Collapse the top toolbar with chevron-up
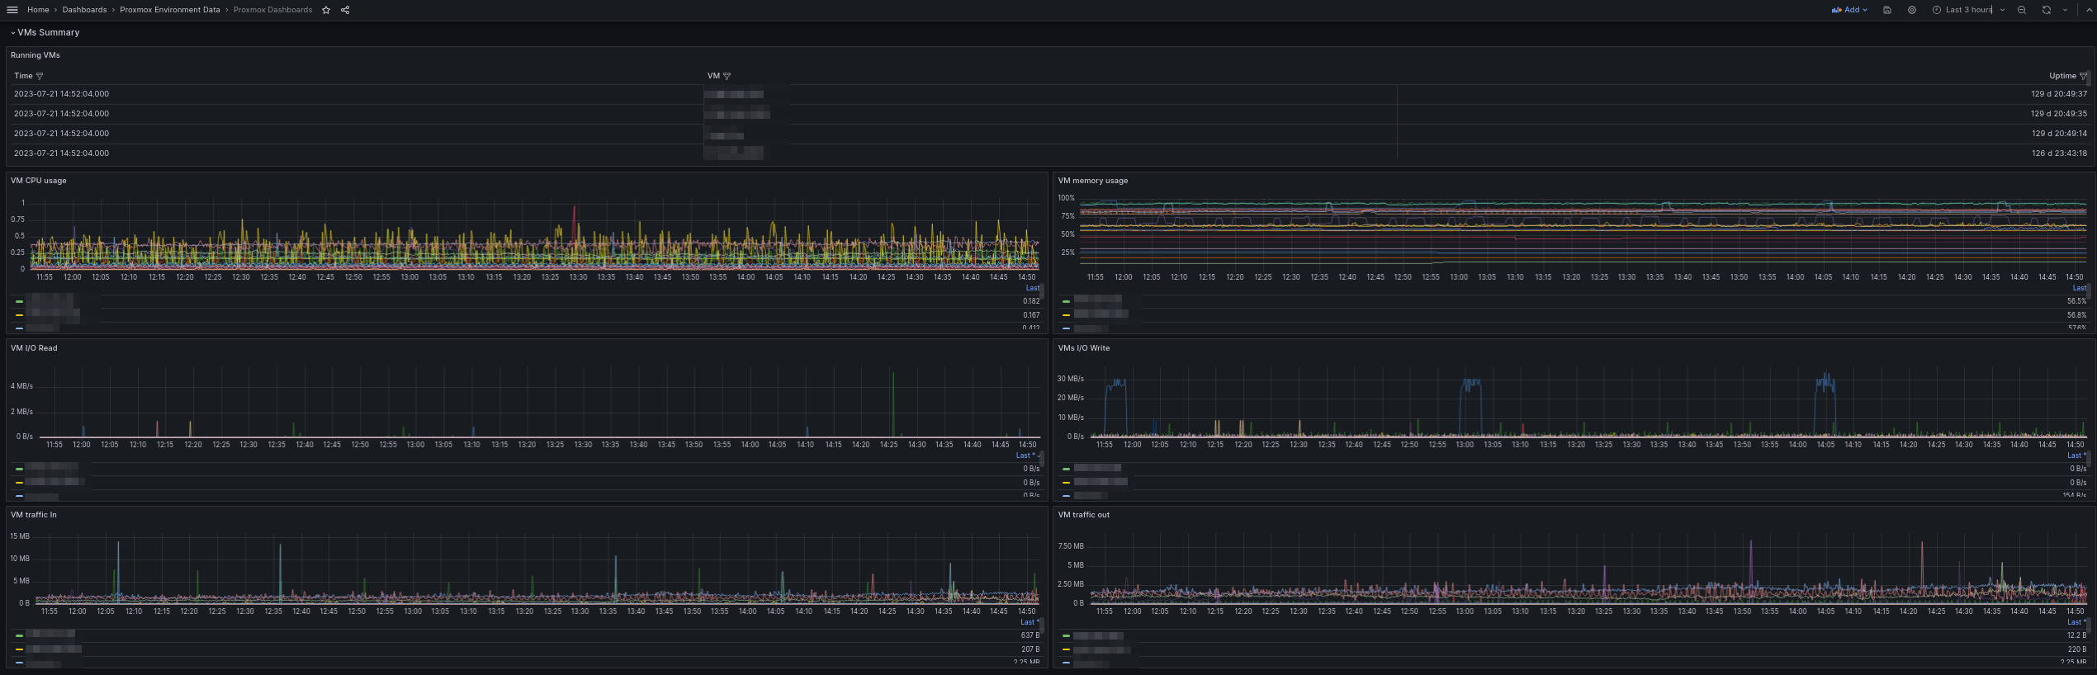Viewport: 2097px width, 675px height. pos(2089,10)
